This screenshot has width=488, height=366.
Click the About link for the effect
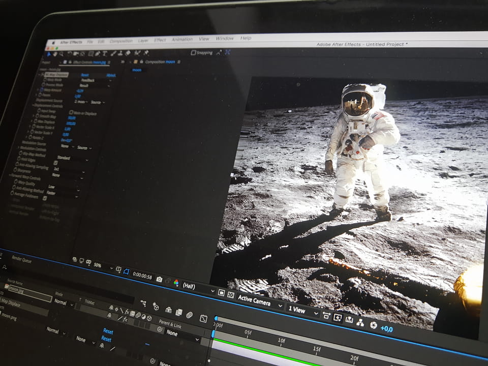click(x=110, y=75)
